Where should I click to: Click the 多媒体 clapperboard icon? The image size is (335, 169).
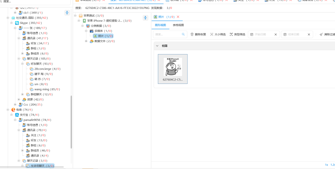click(x=92, y=31)
